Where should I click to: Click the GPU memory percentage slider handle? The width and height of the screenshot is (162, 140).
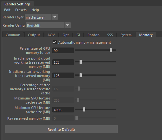pos(111,50)
